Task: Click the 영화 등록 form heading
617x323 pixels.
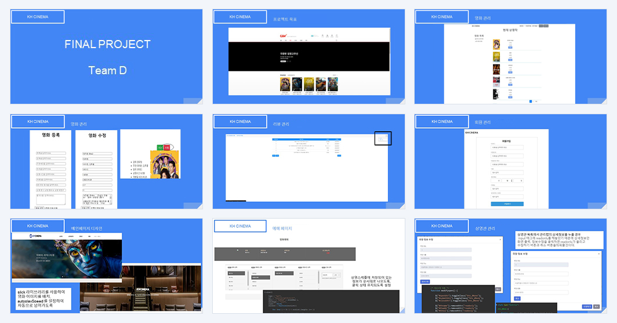Action: coord(51,135)
